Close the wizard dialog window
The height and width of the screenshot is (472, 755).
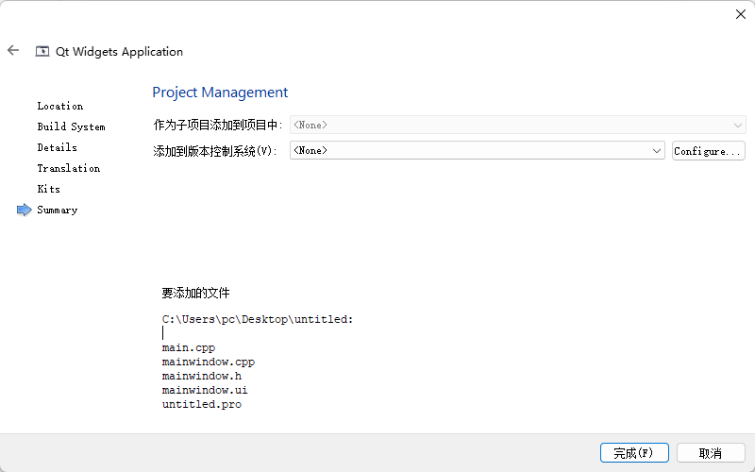741,14
